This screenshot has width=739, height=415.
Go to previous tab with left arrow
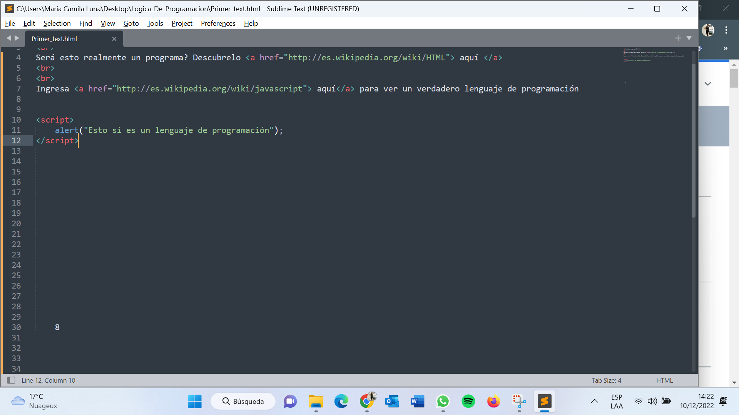[9, 38]
